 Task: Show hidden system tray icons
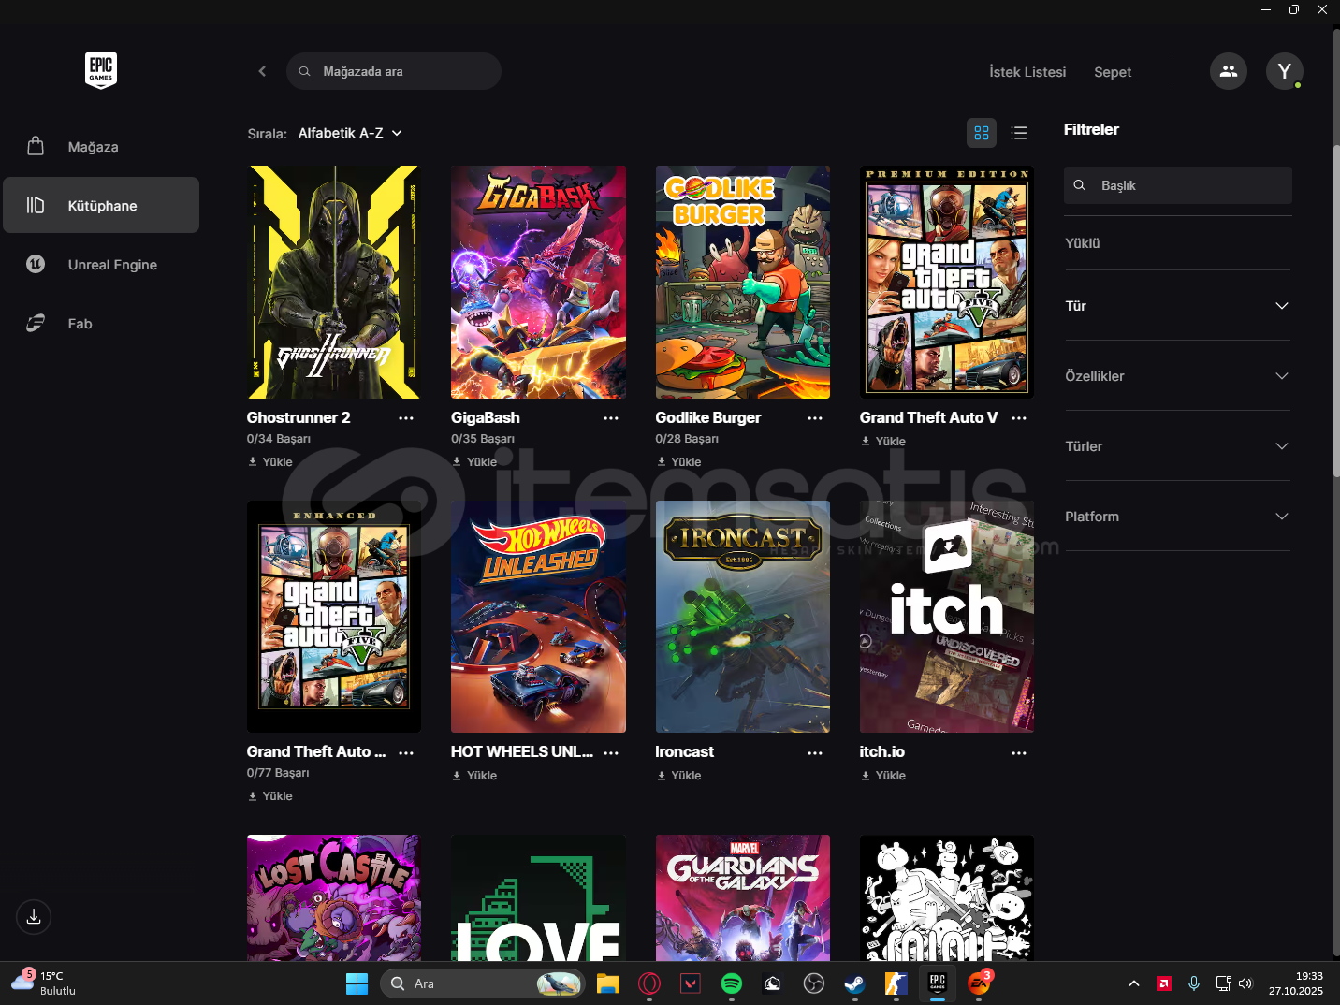1134,983
